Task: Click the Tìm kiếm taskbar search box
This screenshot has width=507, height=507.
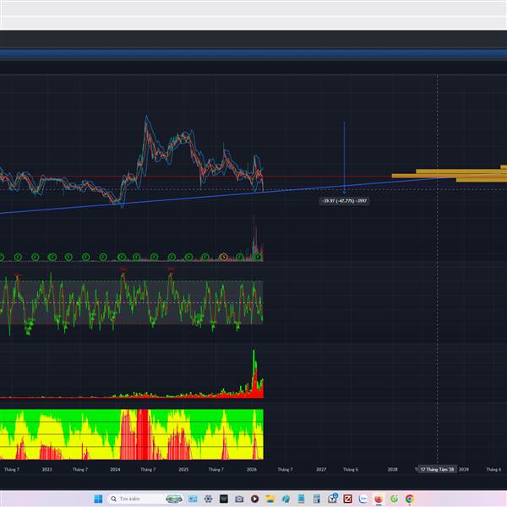Action: coord(138,499)
